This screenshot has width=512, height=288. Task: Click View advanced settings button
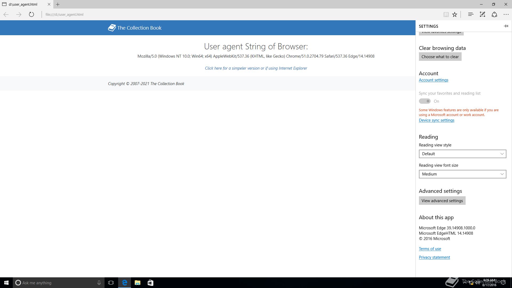(x=442, y=201)
